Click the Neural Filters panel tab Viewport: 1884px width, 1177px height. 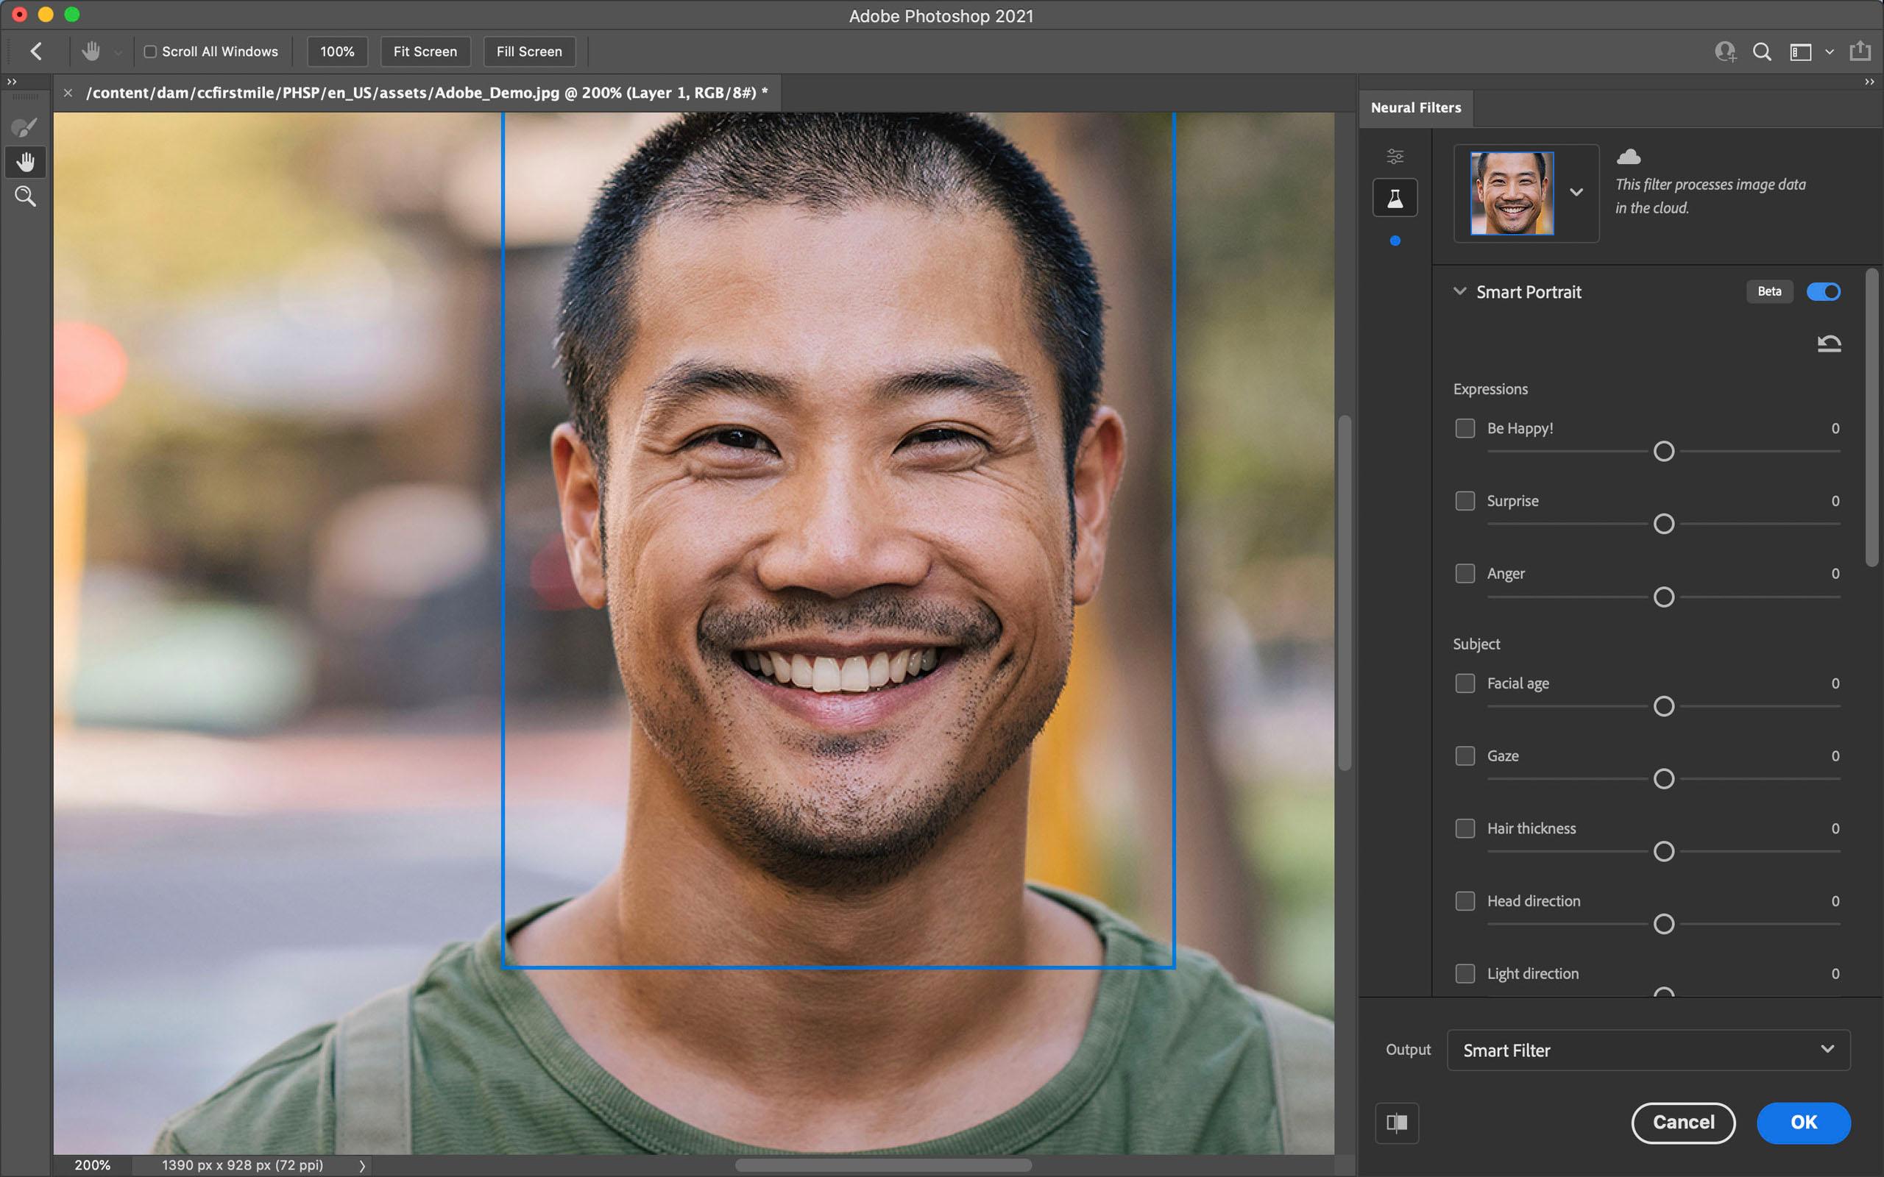(1416, 106)
